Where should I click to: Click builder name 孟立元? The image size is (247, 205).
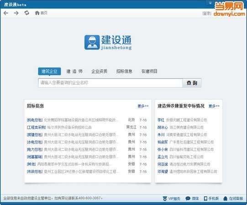pos(163,157)
